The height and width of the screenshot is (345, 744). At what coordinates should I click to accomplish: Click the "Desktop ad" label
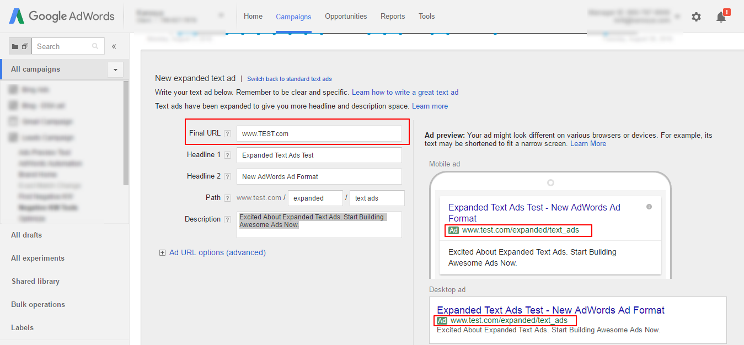447,289
